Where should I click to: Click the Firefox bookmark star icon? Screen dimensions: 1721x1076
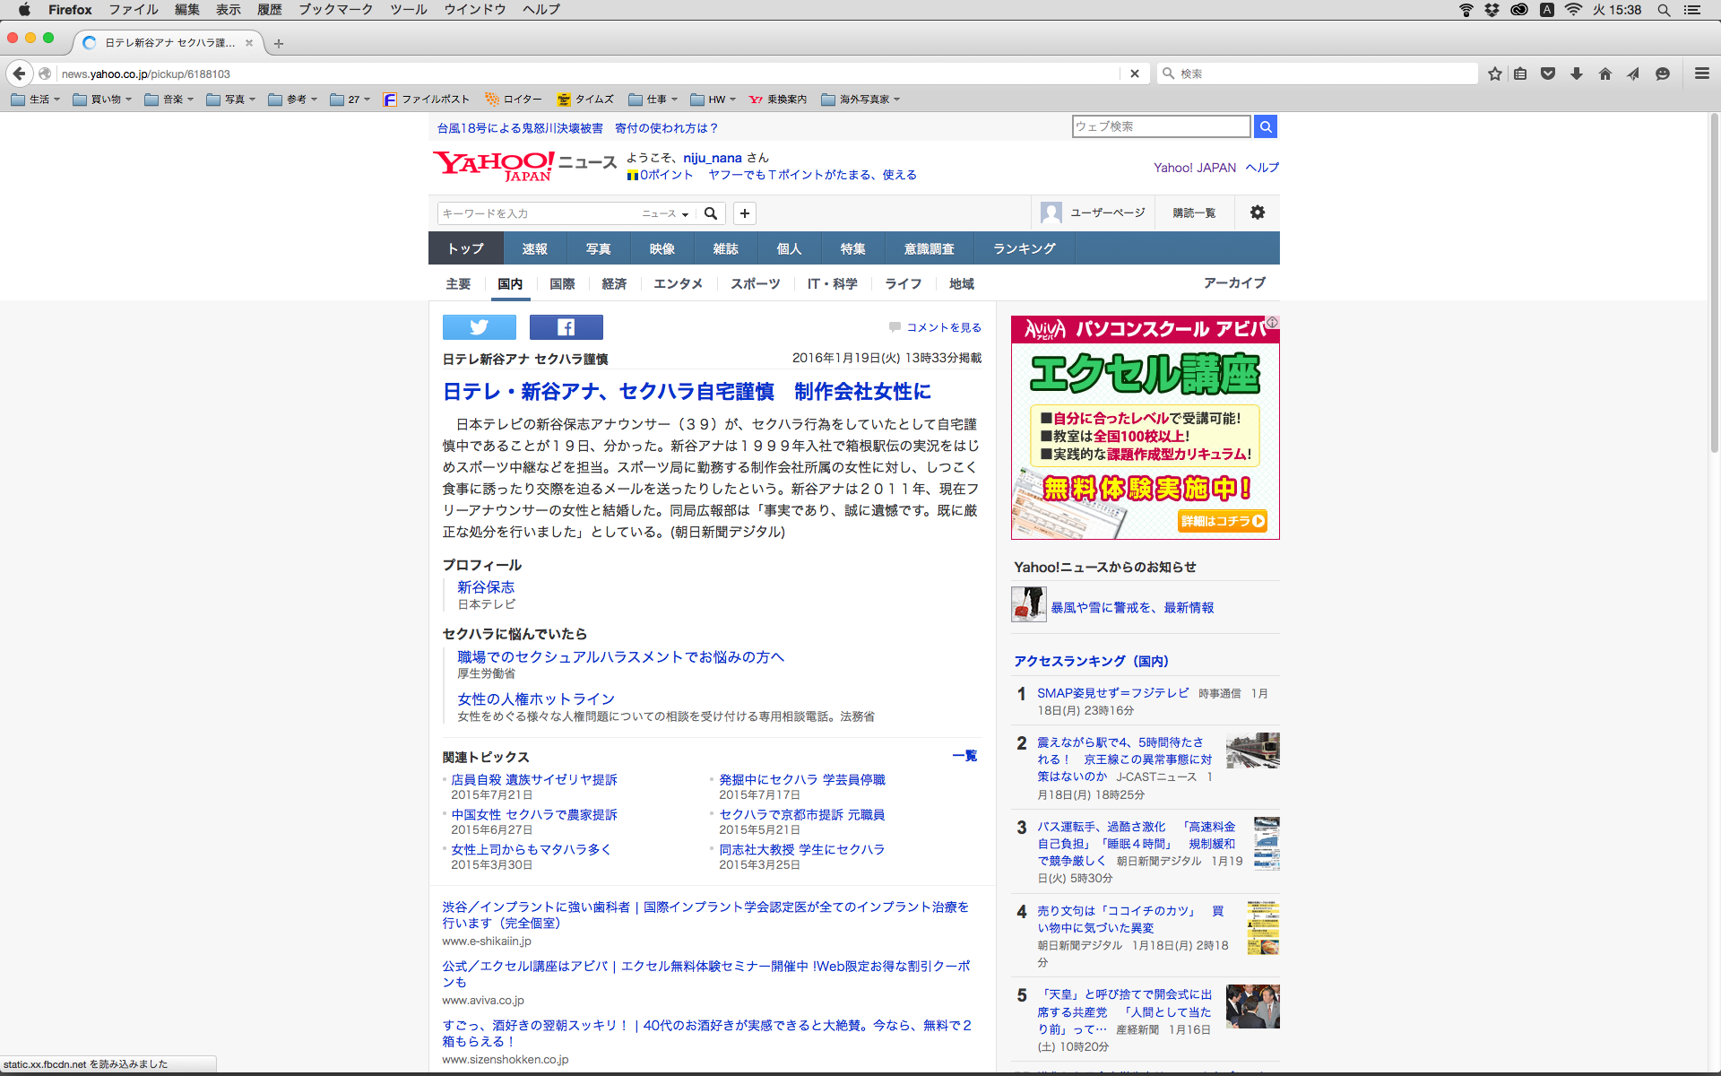tap(1494, 74)
